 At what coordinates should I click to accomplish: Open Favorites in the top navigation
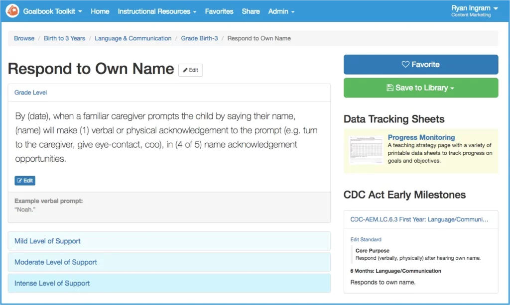(219, 11)
